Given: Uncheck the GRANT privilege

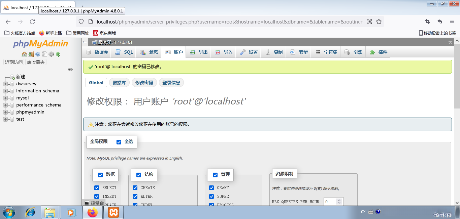Looking at the screenshot, I should point(211,188).
